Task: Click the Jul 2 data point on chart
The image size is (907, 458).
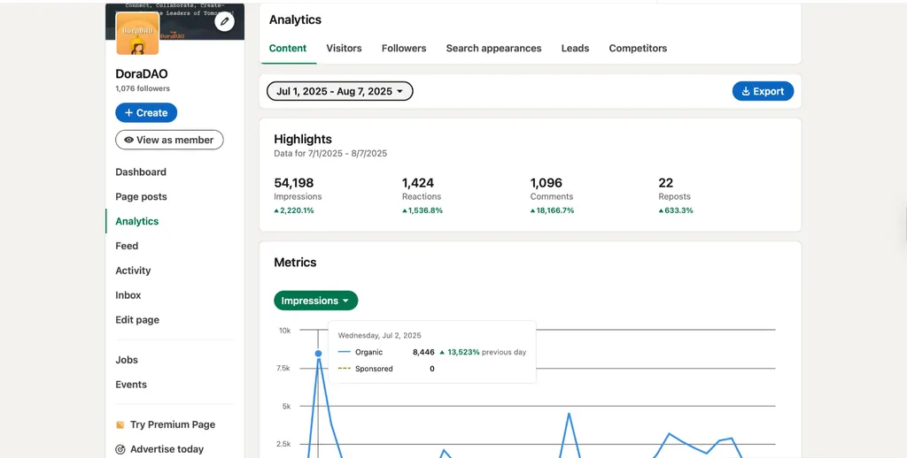Action: (x=318, y=354)
